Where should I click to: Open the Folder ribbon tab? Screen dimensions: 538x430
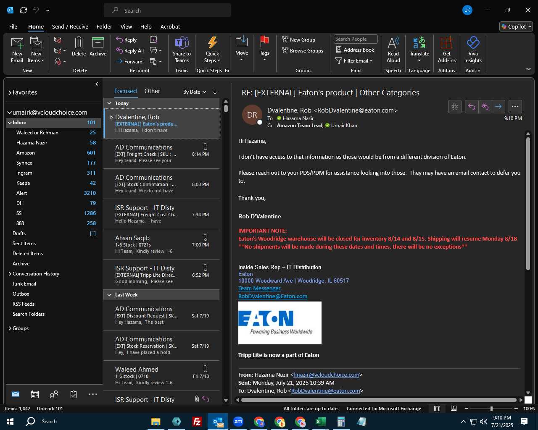pyautogui.click(x=104, y=26)
